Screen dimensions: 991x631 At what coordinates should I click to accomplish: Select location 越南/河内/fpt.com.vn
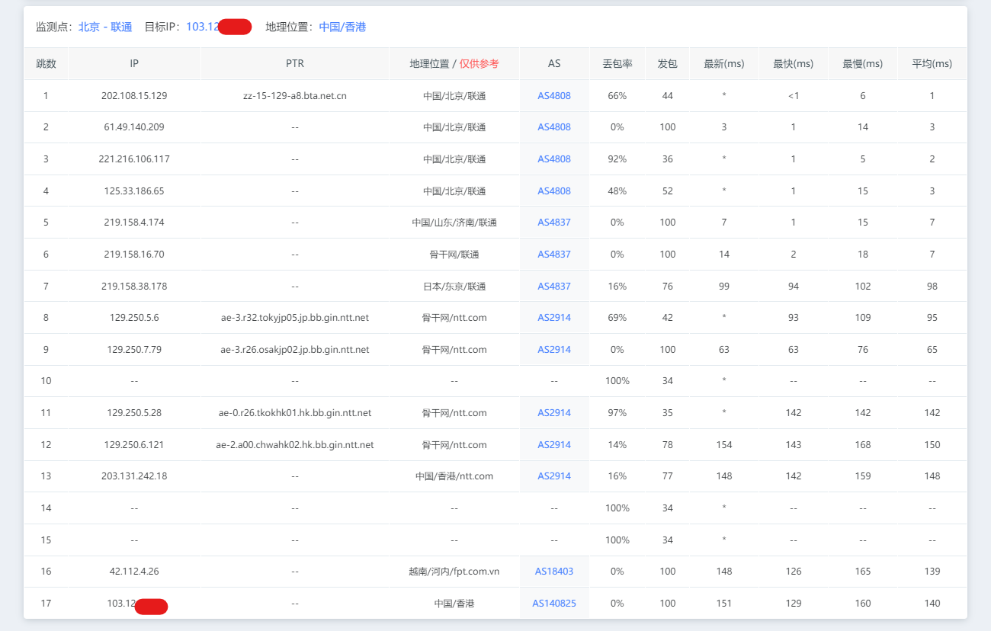pyautogui.click(x=454, y=572)
